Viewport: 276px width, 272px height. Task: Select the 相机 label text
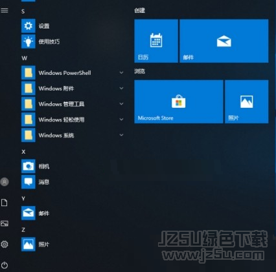pyautogui.click(x=44, y=166)
